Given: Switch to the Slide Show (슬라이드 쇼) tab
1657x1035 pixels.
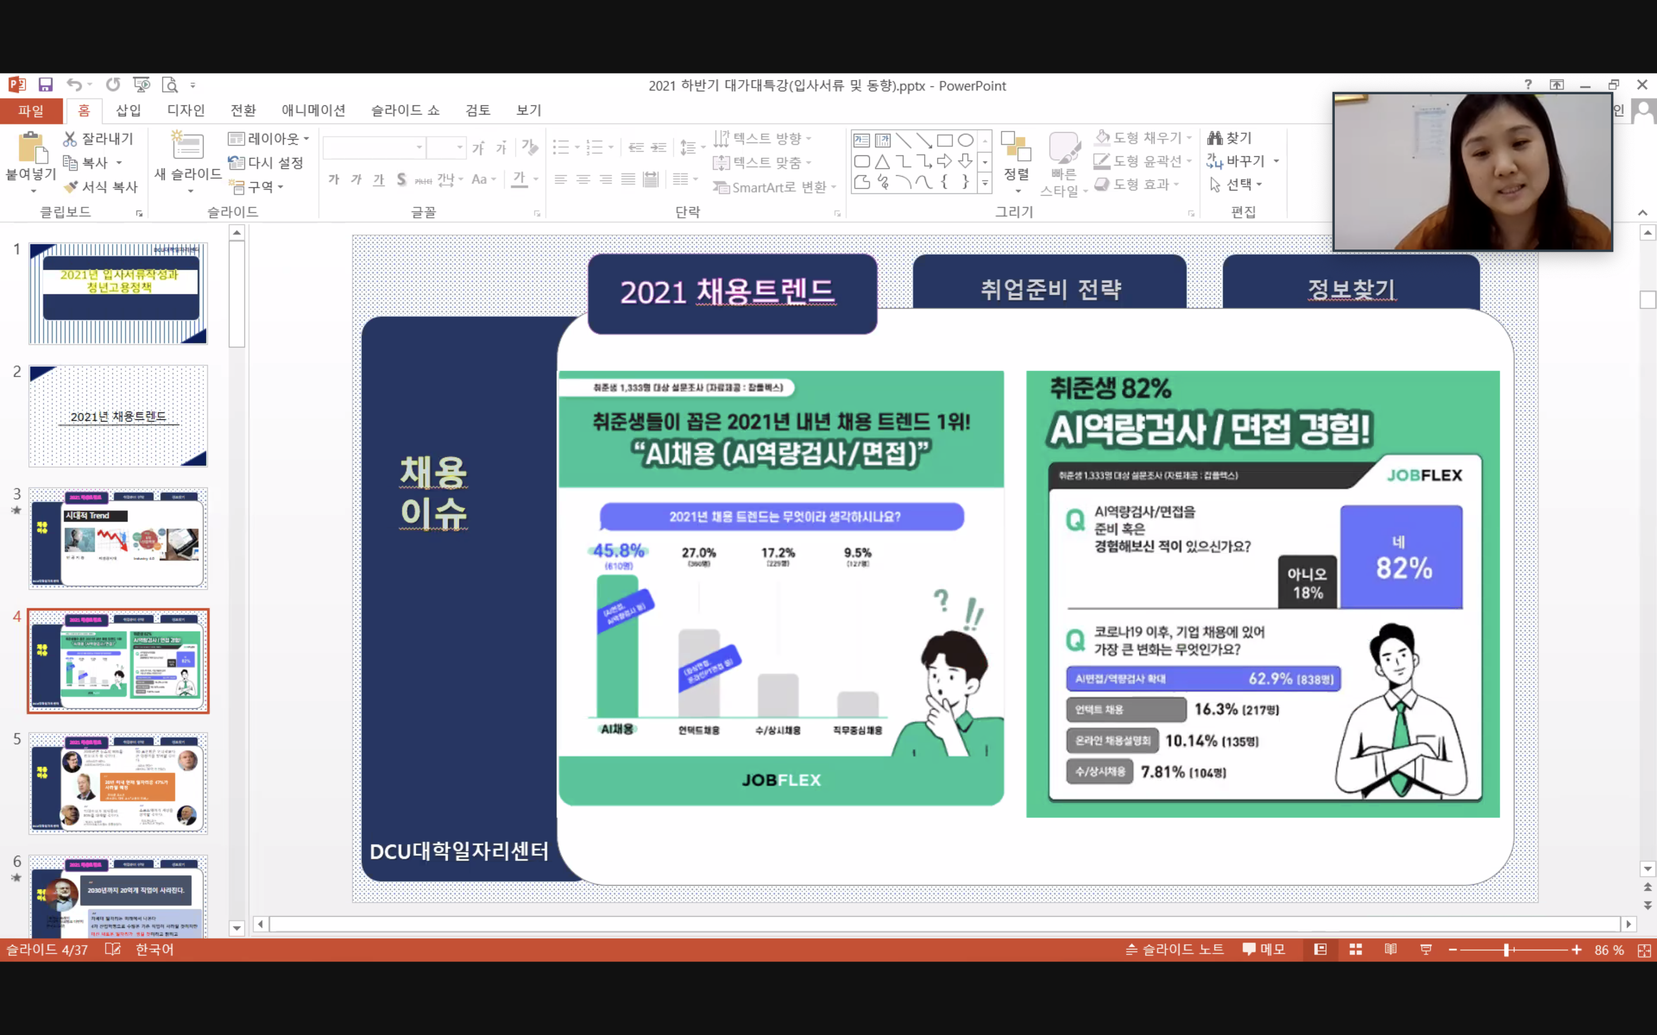Looking at the screenshot, I should (x=406, y=110).
